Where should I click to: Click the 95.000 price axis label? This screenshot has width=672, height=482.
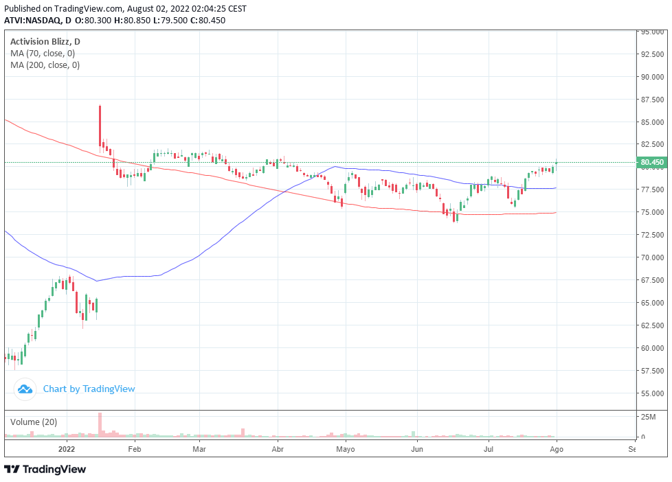point(653,32)
